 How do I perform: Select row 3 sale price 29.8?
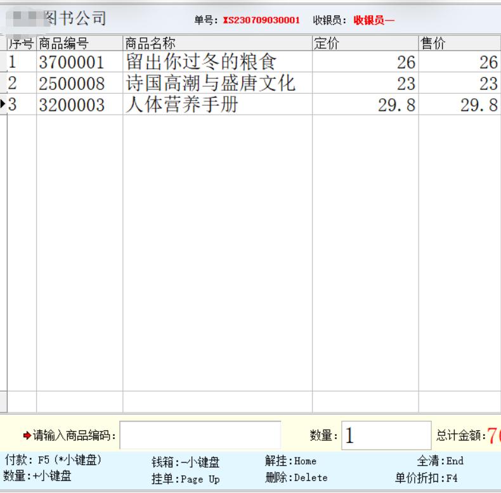[460, 105]
